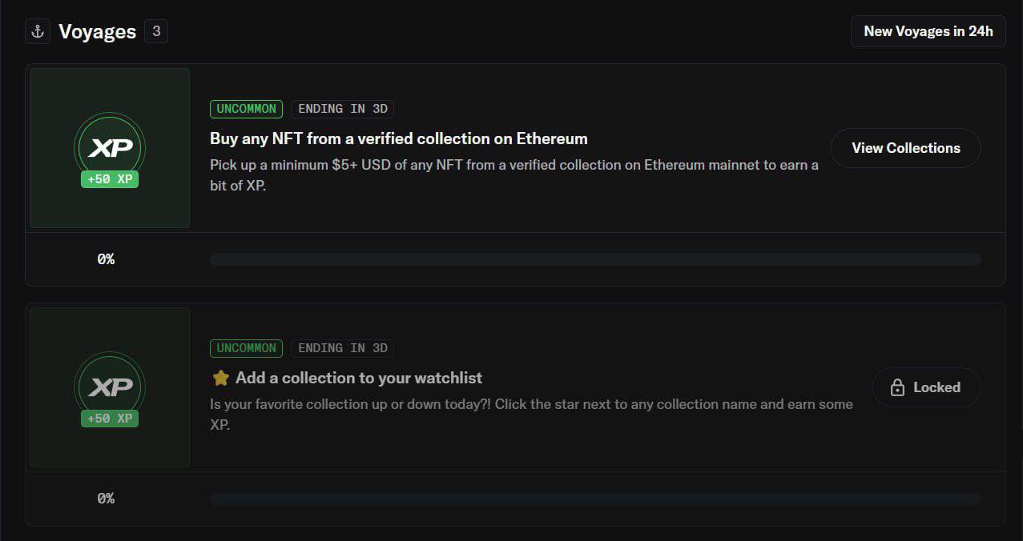This screenshot has height=541, width=1023.
Task: Click ENDING IN 3D tag on Ethereum voyage
Action: [x=343, y=109]
